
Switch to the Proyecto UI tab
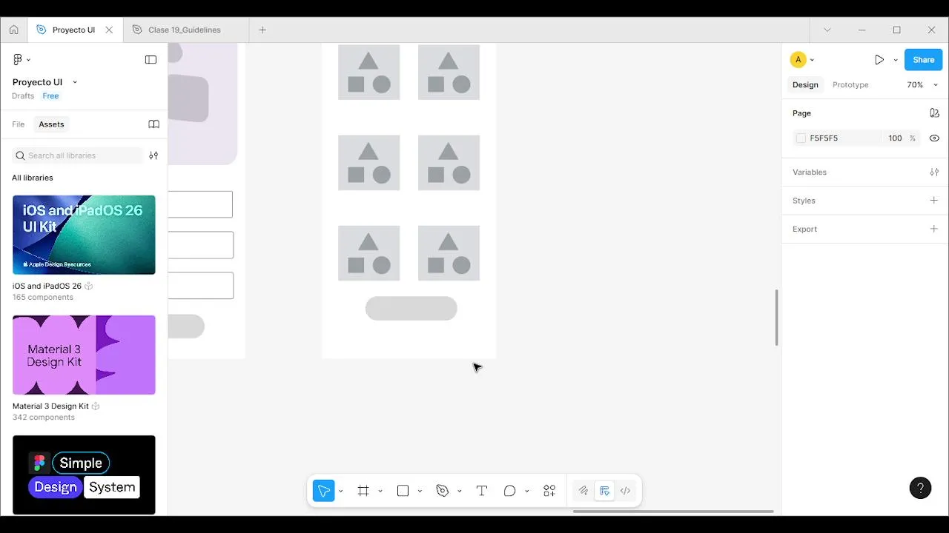pos(73,30)
